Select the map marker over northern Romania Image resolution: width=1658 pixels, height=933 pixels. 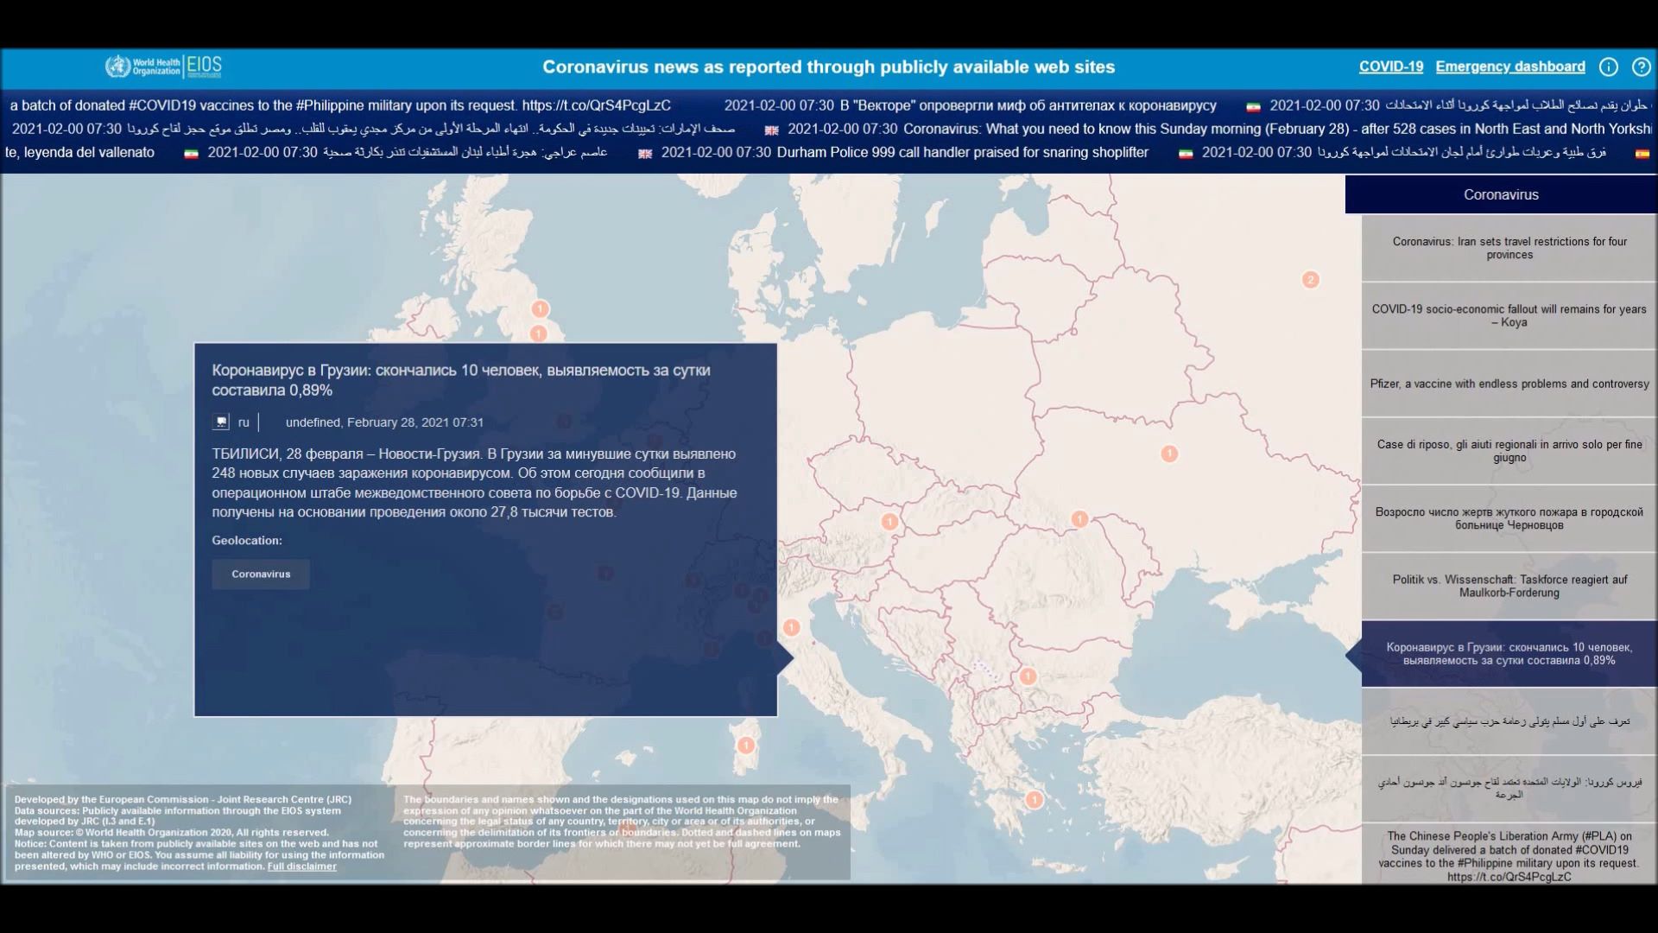[x=1079, y=519]
